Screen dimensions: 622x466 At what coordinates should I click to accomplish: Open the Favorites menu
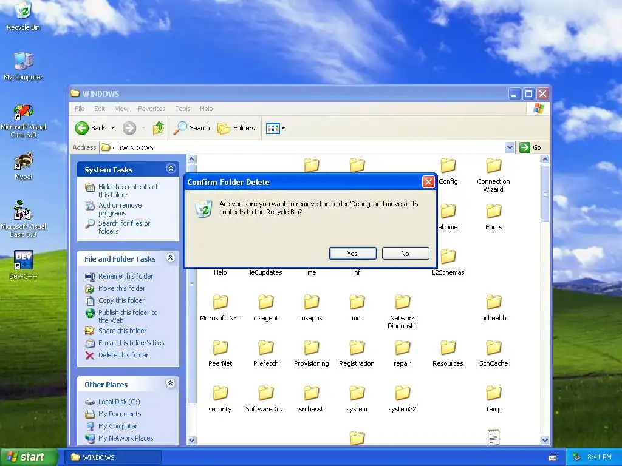[151, 109]
